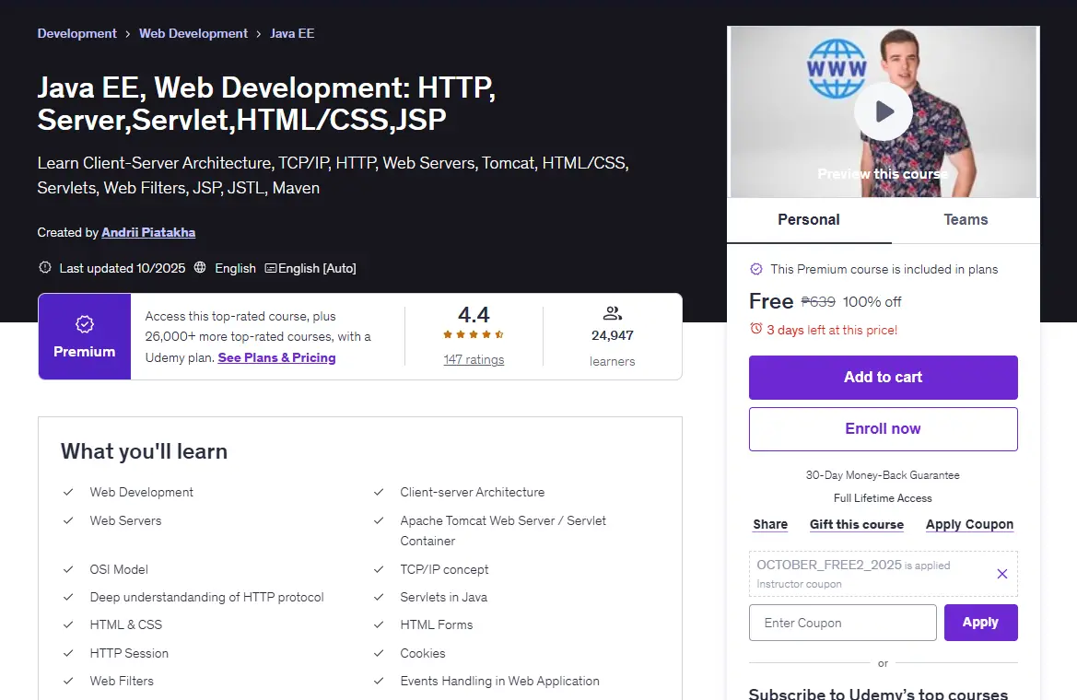Open the Web Development breadcrumb

[193, 34]
